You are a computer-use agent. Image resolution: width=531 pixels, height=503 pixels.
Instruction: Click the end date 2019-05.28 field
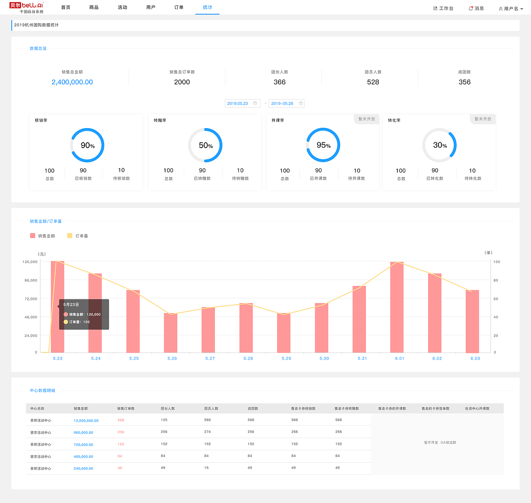[287, 103]
